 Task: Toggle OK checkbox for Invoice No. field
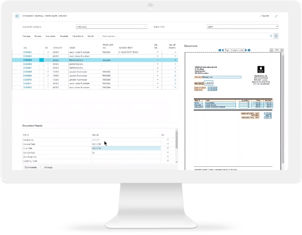[x=168, y=140]
